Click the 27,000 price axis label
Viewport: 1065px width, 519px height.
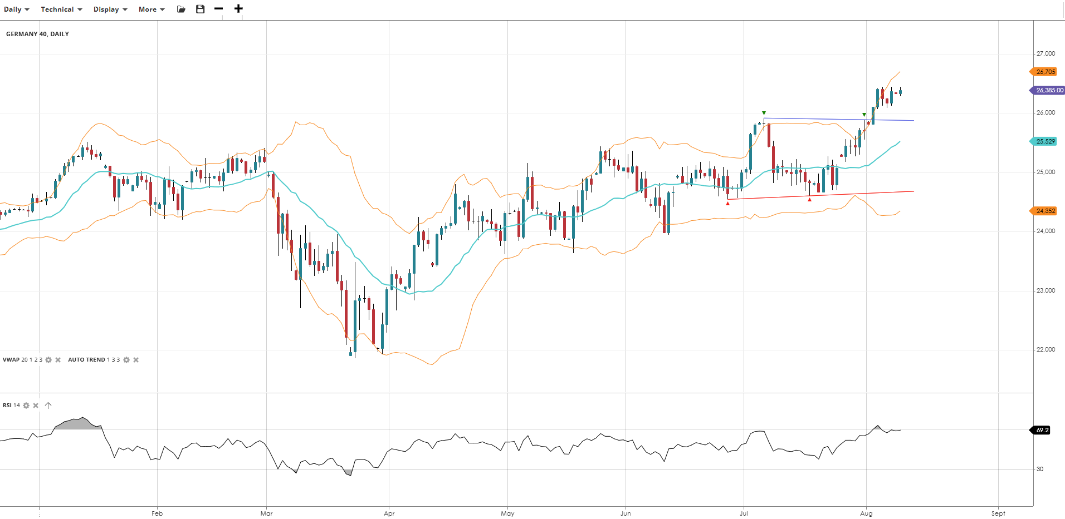point(1046,53)
